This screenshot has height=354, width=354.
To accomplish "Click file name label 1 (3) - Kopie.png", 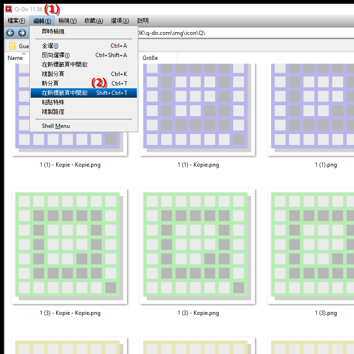I will coord(198,313).
